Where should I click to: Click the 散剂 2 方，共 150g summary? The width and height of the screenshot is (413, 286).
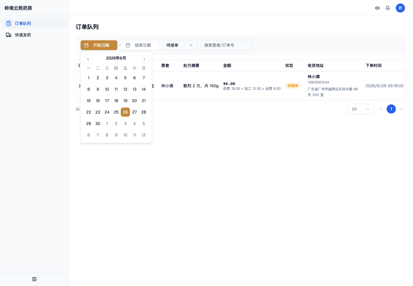click(x=201, y=86)
